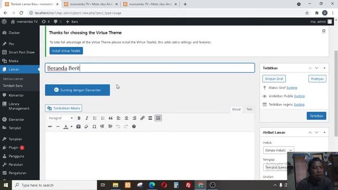Toggle paste as text
The width and height of the screenshot is (338, 190).
pyautogui.click(x=78, y=127)
